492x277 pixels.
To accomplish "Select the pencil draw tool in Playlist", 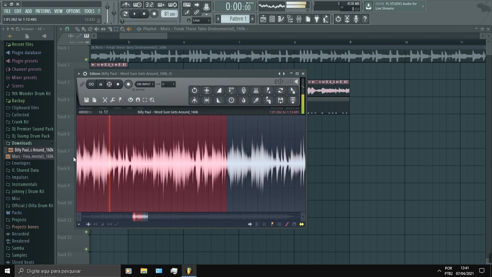I will pos(77,29).
